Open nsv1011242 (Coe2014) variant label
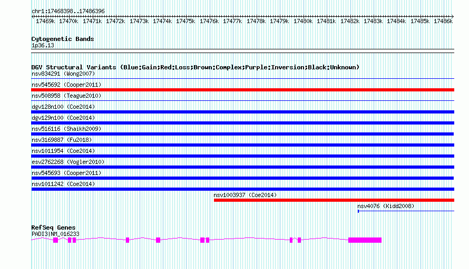This screenshot has height=269, width=469. pos(63,184)
